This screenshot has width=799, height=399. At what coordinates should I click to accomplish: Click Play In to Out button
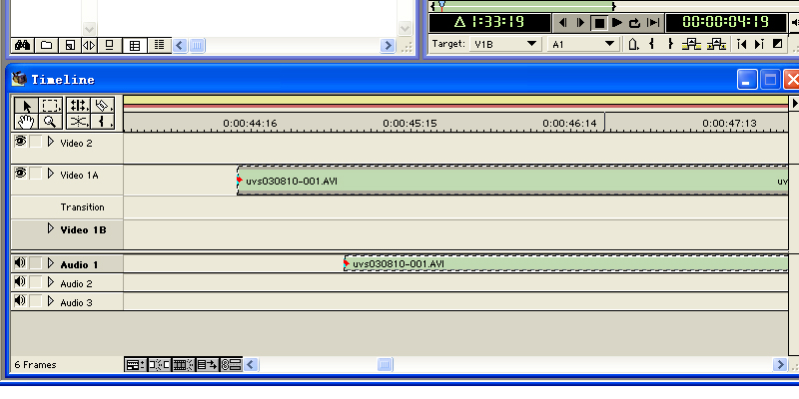click(x=653, y=22)
